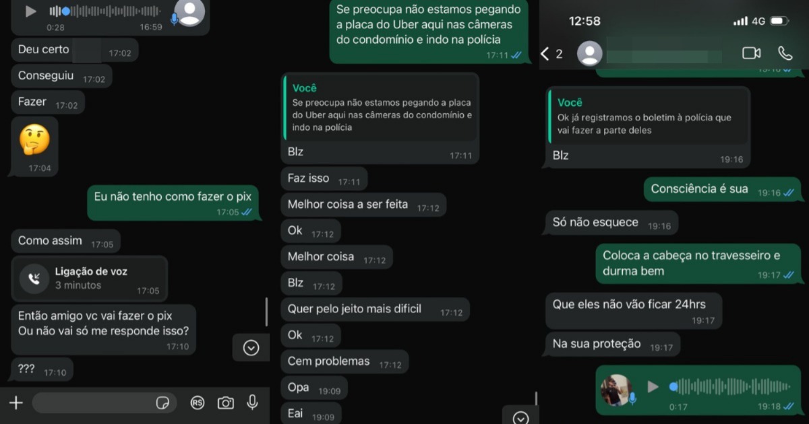
Task: Play the 0:17 voice message
Action: [653, 386]
